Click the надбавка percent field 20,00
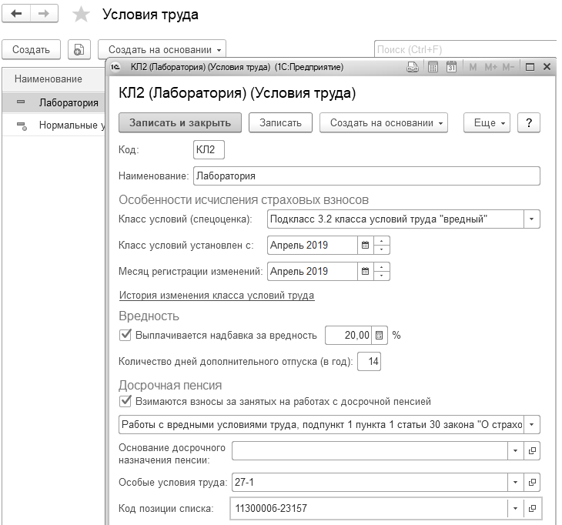The height and width of the screenshot is (525, 562). click(349, 336)
